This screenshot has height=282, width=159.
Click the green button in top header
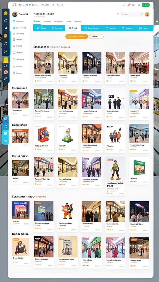(145, 5)
